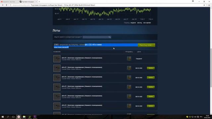Open item name link of third $0.53 listing
The image size is (212, 119).
click(82, 86)
